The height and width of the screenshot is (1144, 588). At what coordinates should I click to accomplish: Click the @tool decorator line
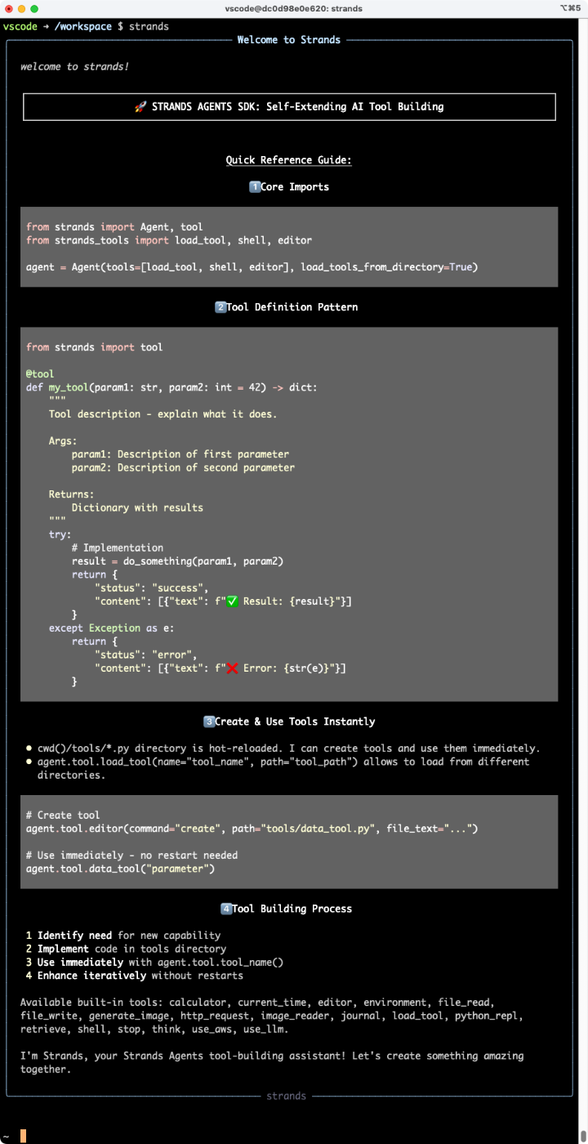click(x=40, y=374)
